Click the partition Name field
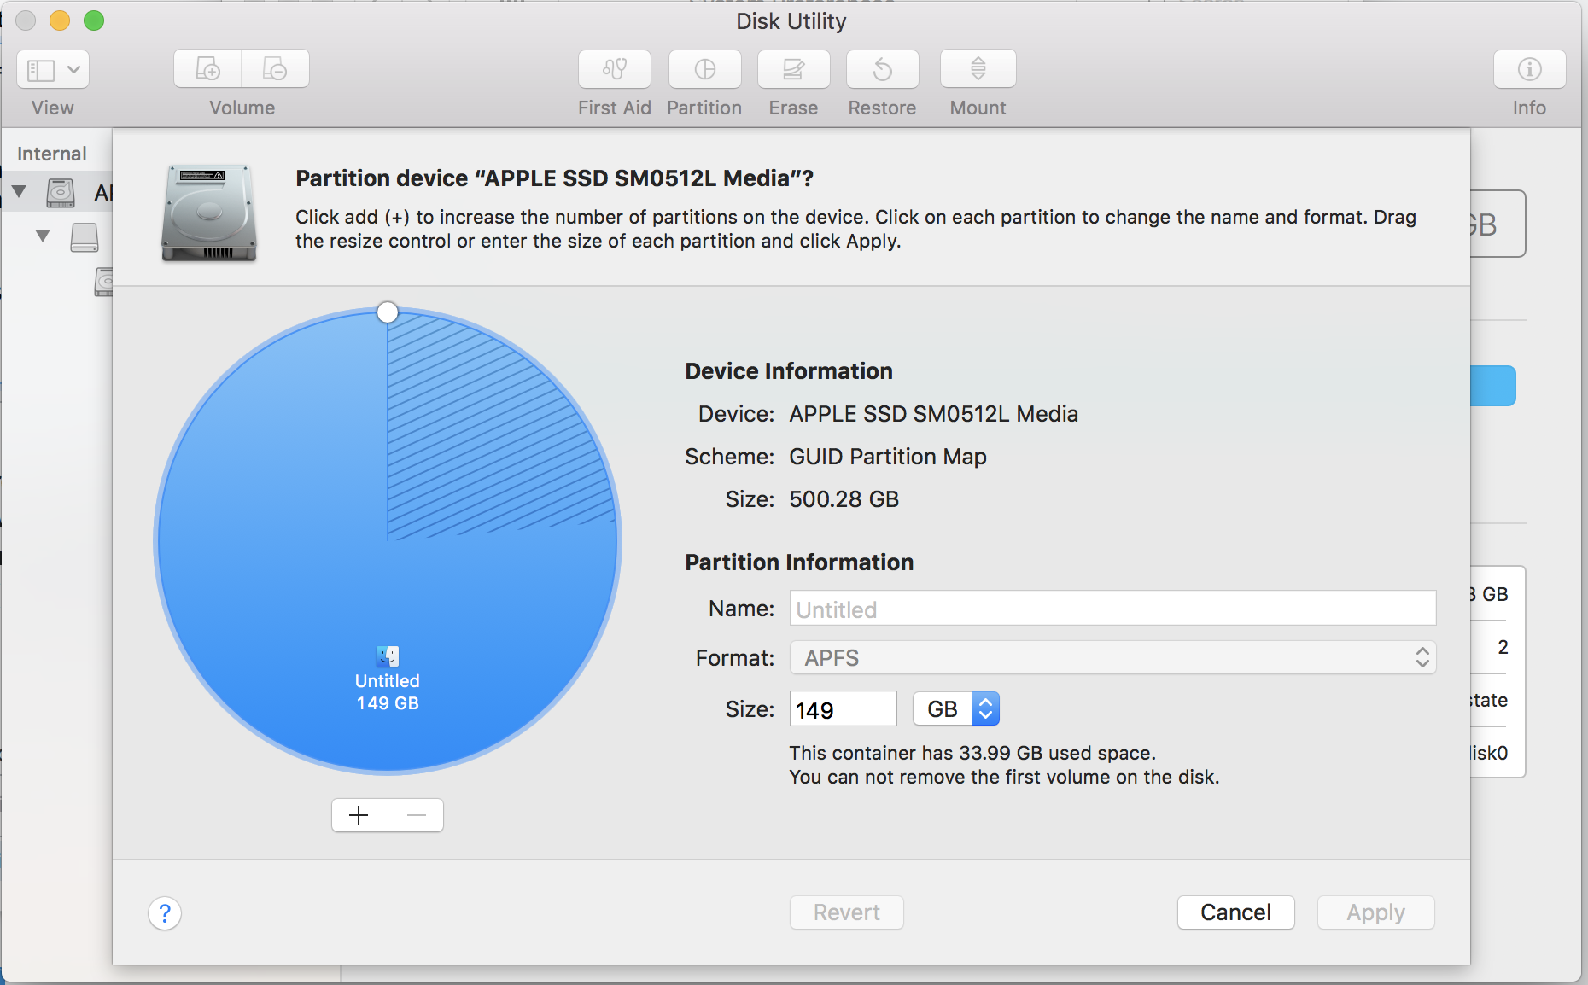 pyautogui.click(x=1112, y=609)
